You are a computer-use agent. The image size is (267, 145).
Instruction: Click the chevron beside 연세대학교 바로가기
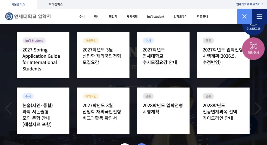[263, 4]
